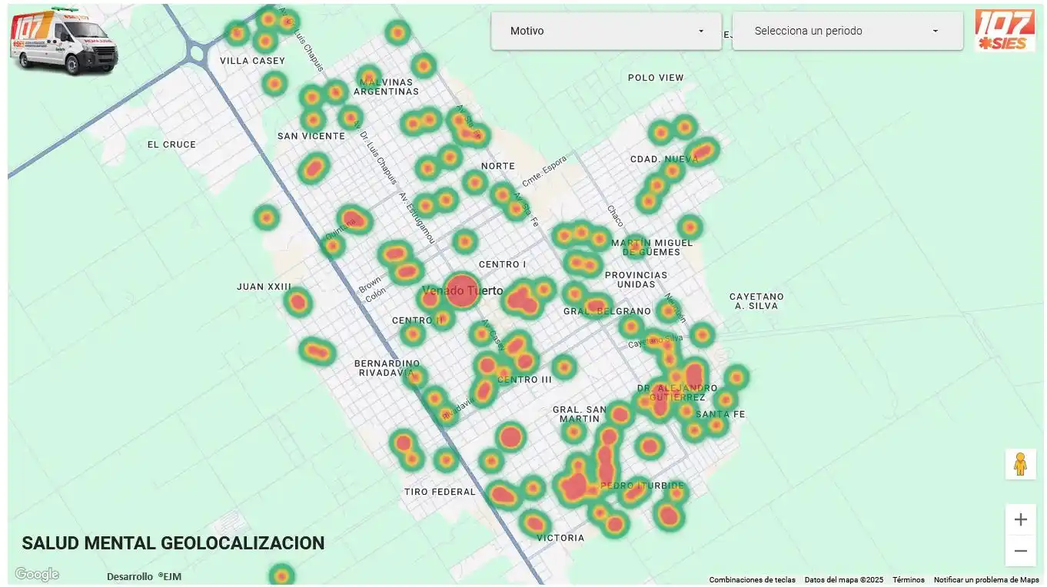Click the 107 SIES logo top right
This screenshot has width=1047, height=587.
(x=1004, y=31)
